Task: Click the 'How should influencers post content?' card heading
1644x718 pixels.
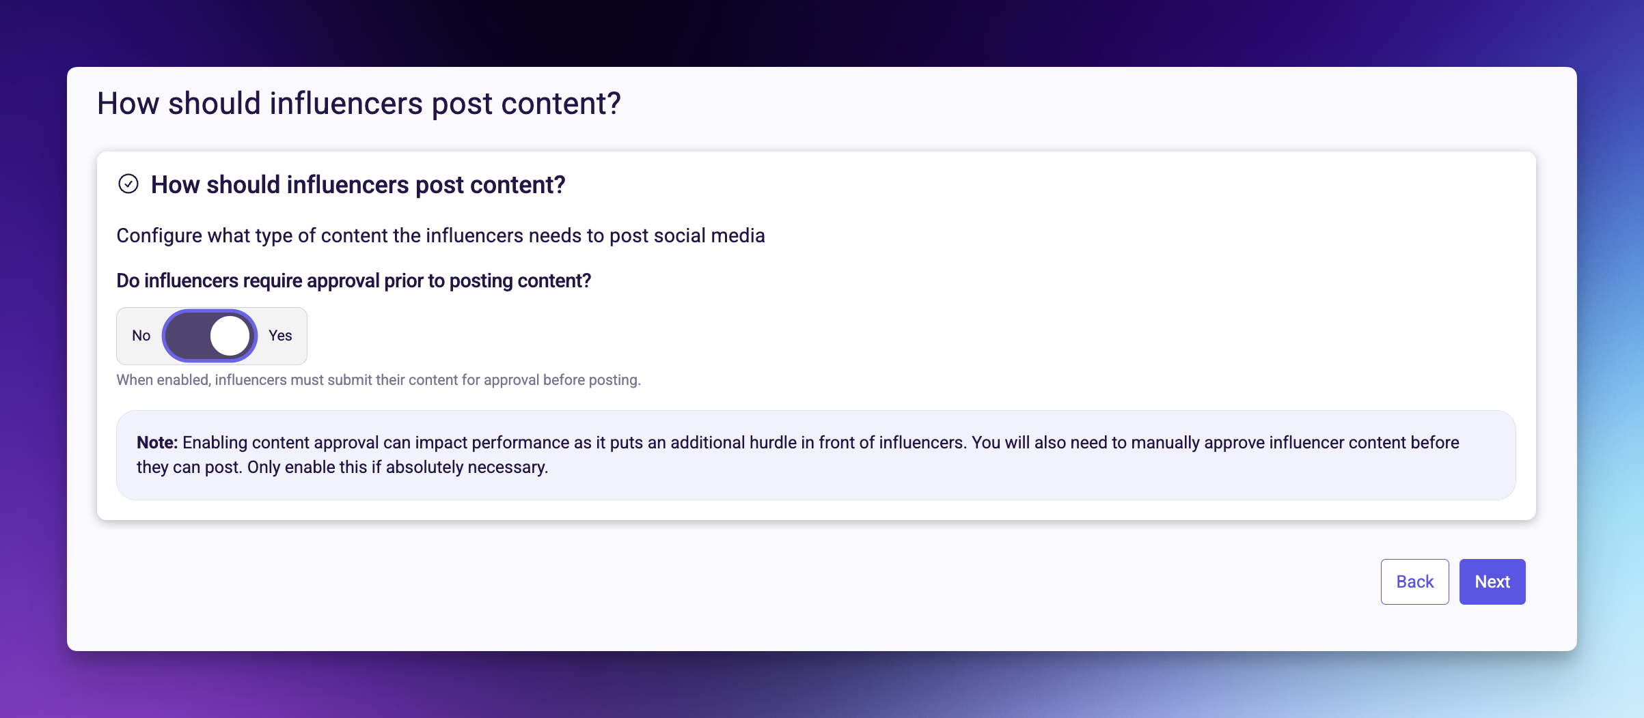Action: [358, 184]
